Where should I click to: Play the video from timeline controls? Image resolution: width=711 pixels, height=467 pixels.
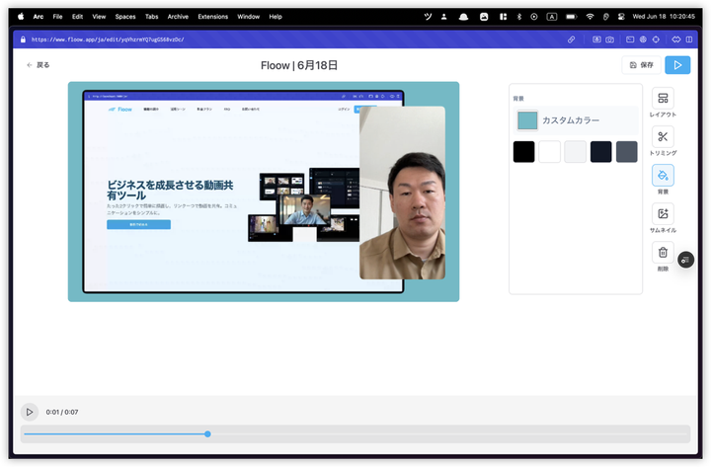30,412
